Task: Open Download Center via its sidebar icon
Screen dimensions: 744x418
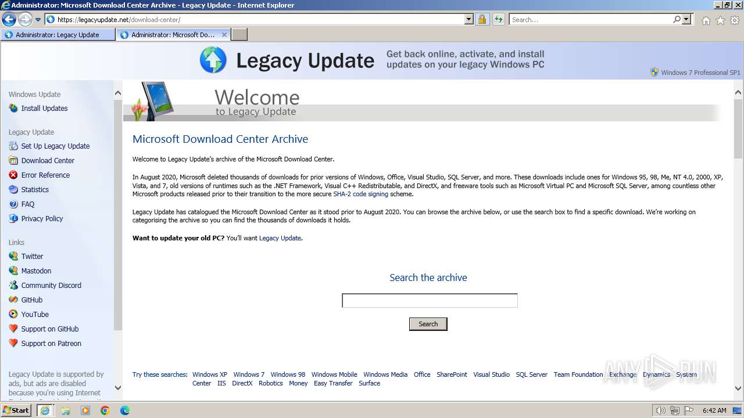Action: 13,160
